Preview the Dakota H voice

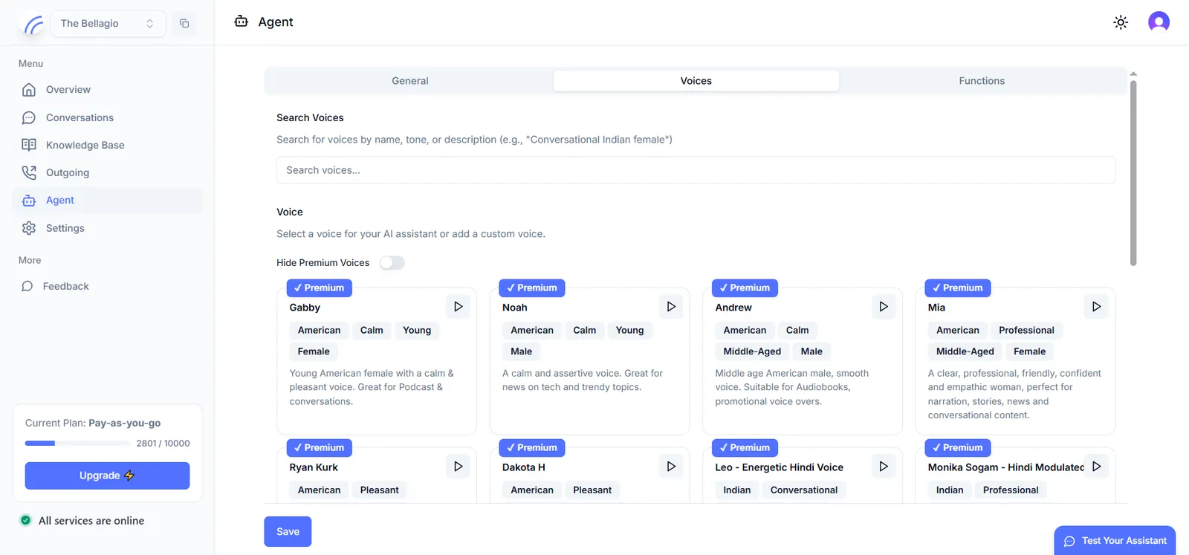[671, 467]
